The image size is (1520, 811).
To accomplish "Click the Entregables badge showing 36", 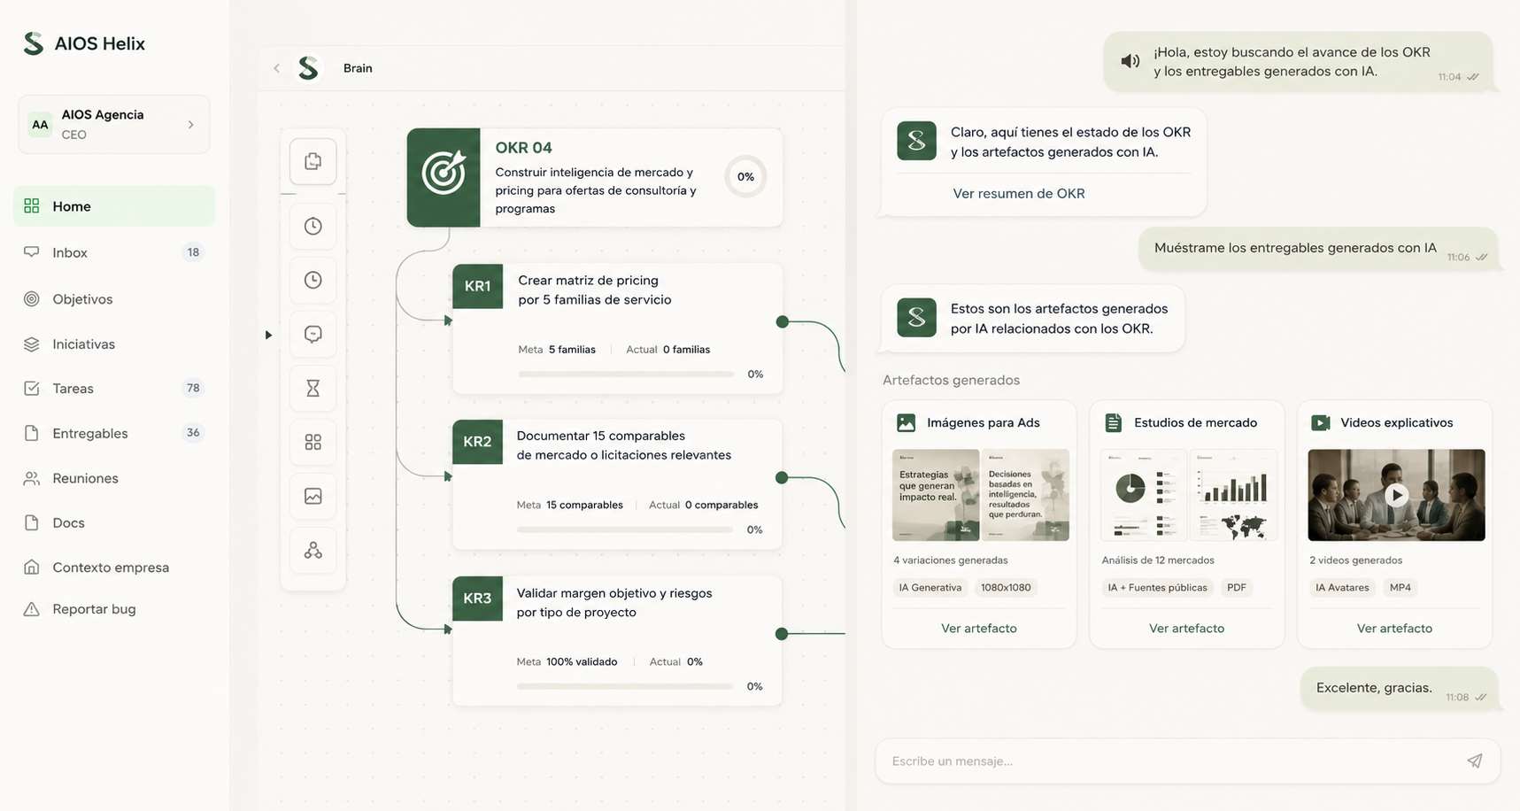I will pos(193,433).
